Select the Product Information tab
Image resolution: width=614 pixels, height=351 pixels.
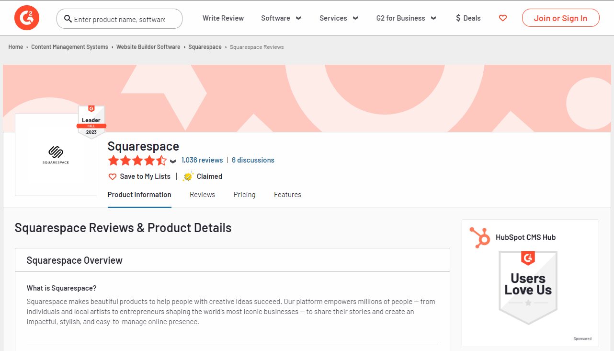139,195
